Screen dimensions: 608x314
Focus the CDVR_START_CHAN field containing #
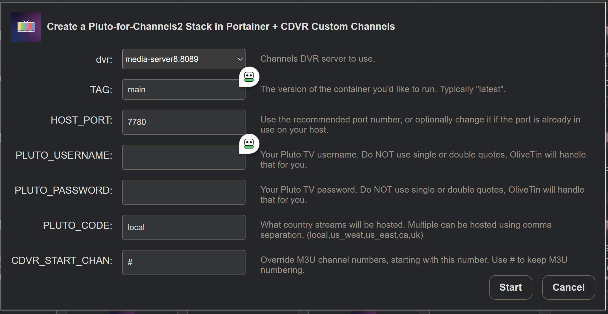[184, 262]
